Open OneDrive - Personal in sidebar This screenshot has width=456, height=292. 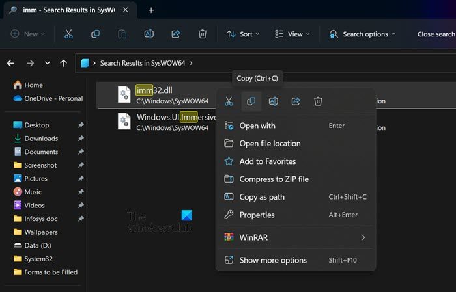[x=48, y=98]
